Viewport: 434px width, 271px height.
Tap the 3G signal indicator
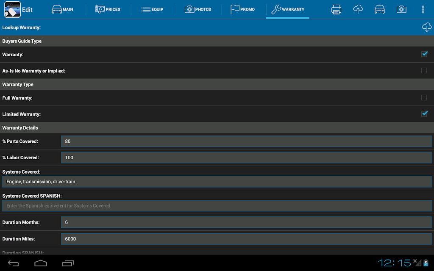point(417,263)
